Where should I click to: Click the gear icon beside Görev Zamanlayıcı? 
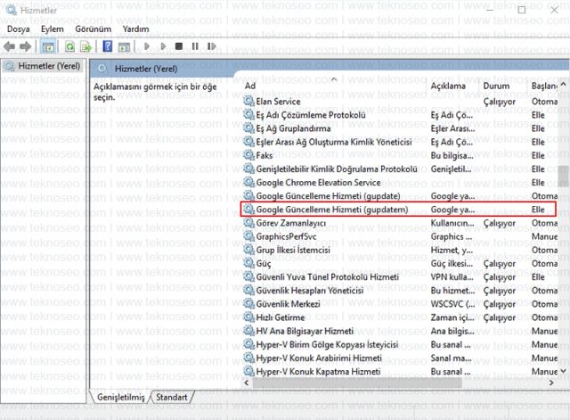coord(248,223)
